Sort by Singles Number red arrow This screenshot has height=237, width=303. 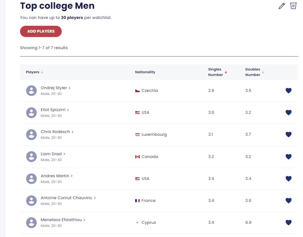(226, 72)
